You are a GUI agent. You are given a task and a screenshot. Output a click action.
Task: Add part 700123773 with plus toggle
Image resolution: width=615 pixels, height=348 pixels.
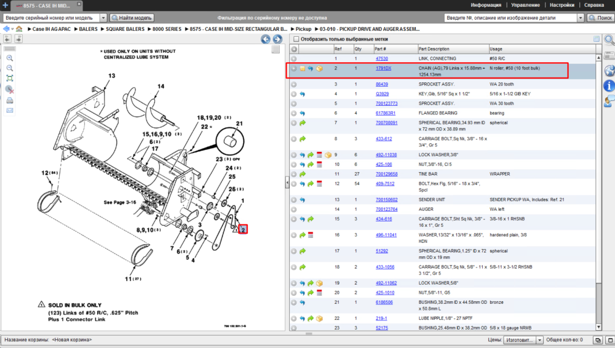[x=294, y=103]
